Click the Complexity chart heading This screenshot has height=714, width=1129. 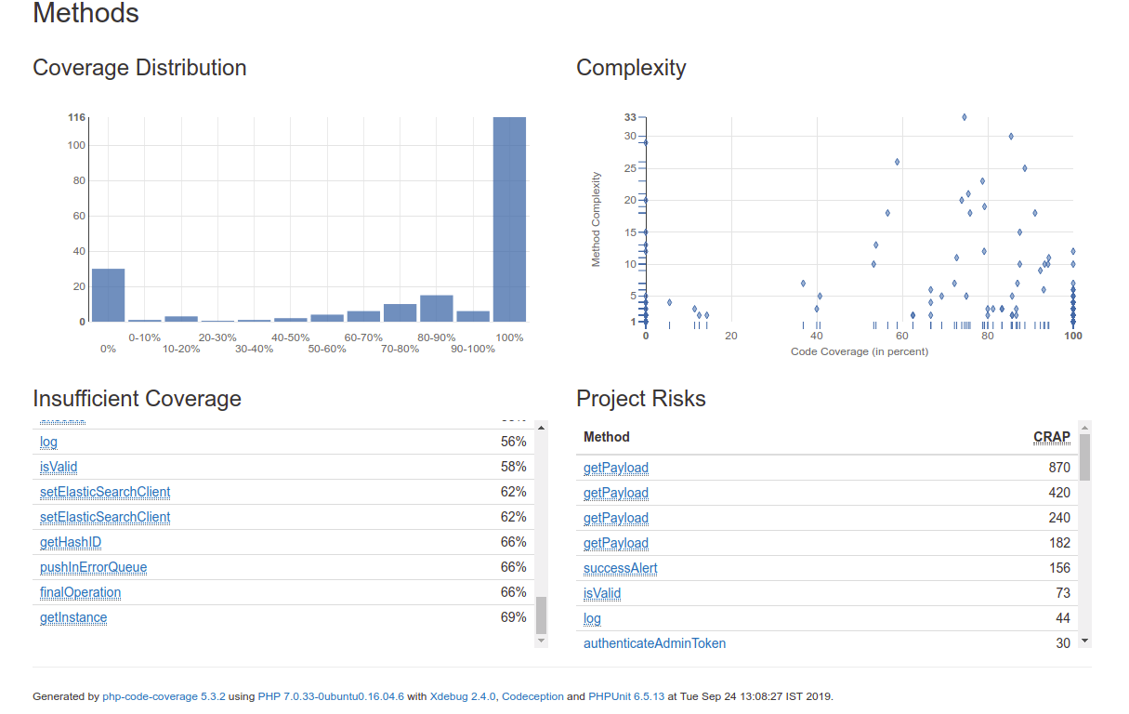click(x=631, y=68)
